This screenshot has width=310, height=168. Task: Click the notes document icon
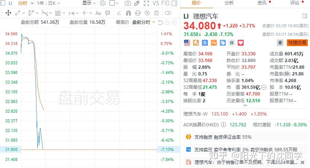[x=232, y=43]
